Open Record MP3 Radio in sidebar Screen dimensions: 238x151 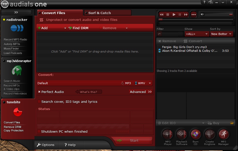point(15,39)
